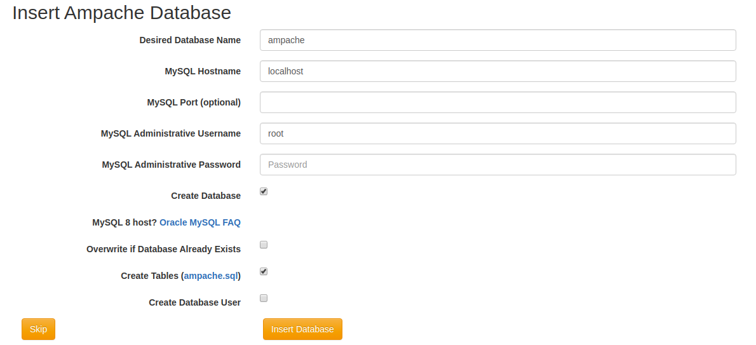The height and width of the screenshot is (345, 756).
Task: Click the 'Create Database User' label text
Action: [x=195, y=302]
